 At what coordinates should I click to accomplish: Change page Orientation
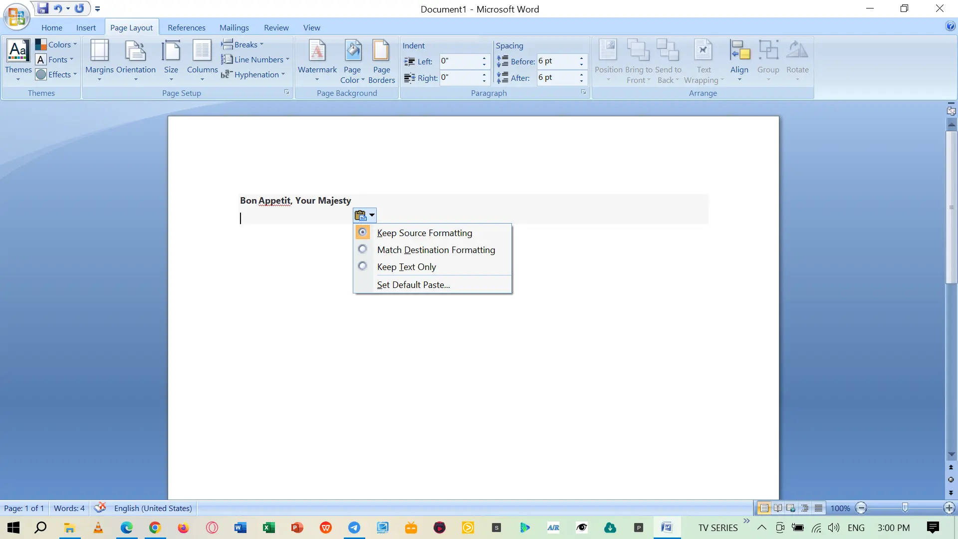(x=136, y=60)
